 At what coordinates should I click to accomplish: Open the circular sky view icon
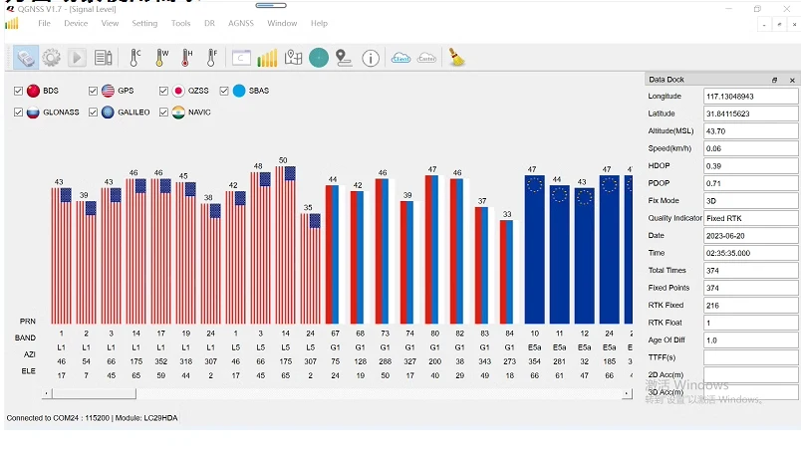(x=319, y=58)
